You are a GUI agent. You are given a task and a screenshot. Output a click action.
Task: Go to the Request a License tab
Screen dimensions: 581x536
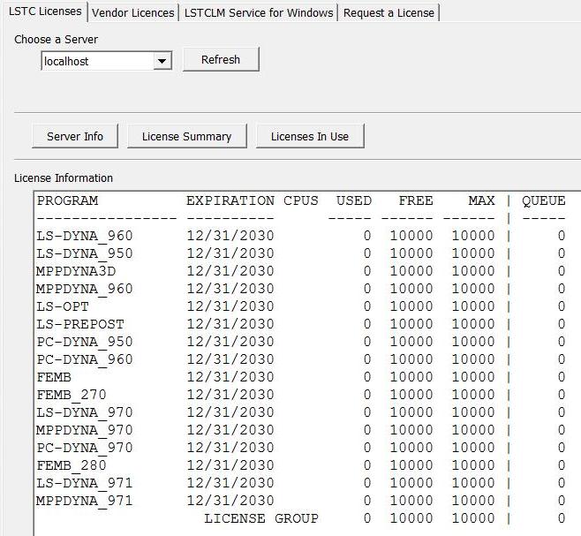coord(389,12)
